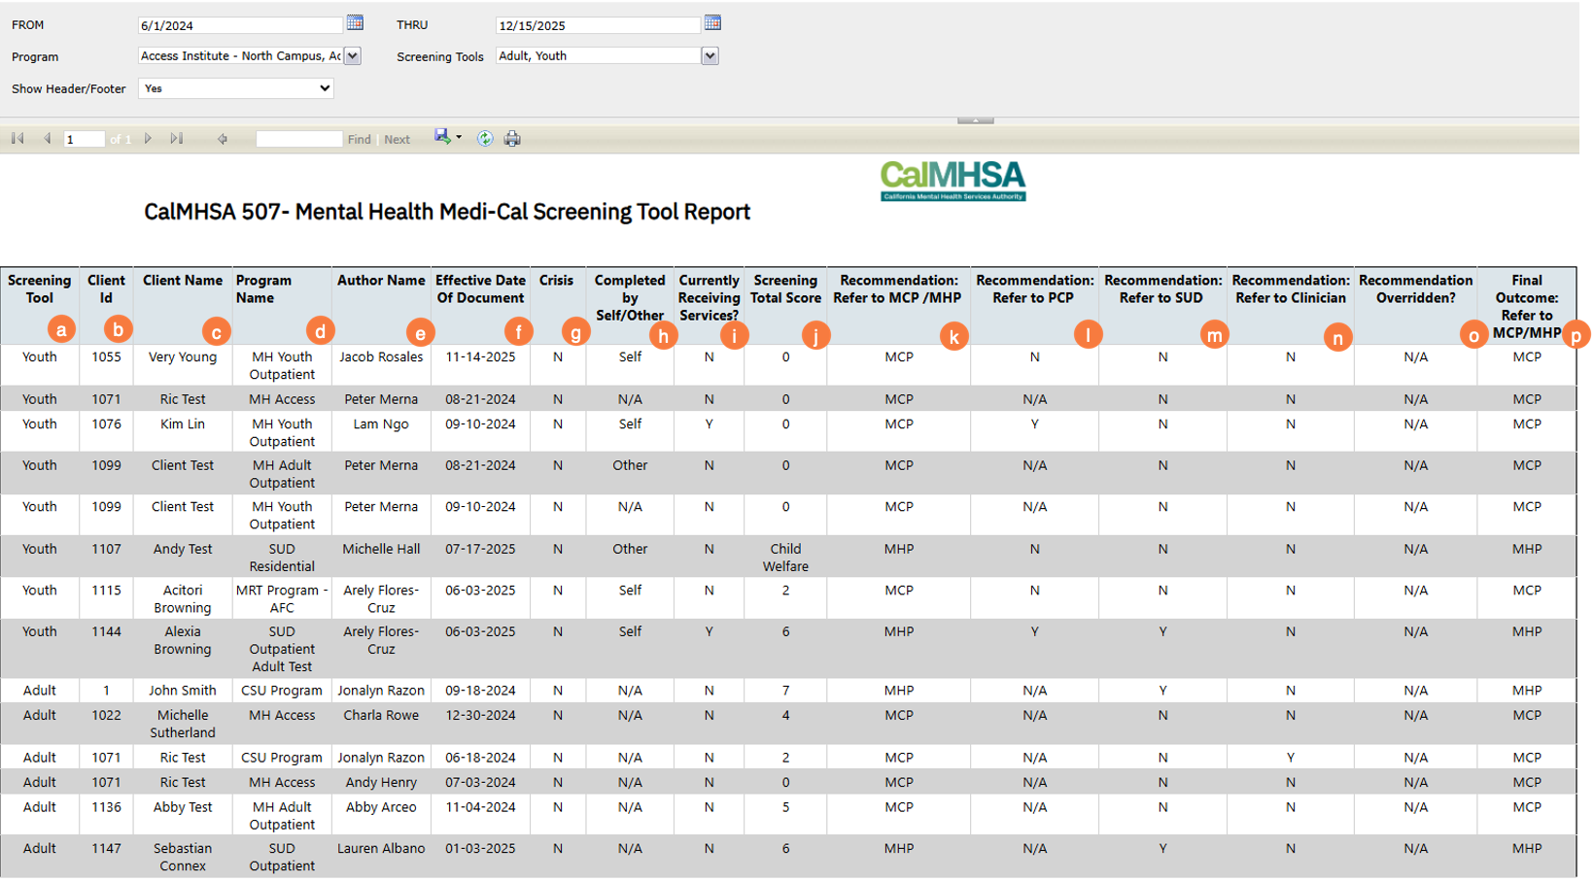Collapse the parameters pane using the splitter handle
This screenshot has width=1594, height=881.
[975, 120]
